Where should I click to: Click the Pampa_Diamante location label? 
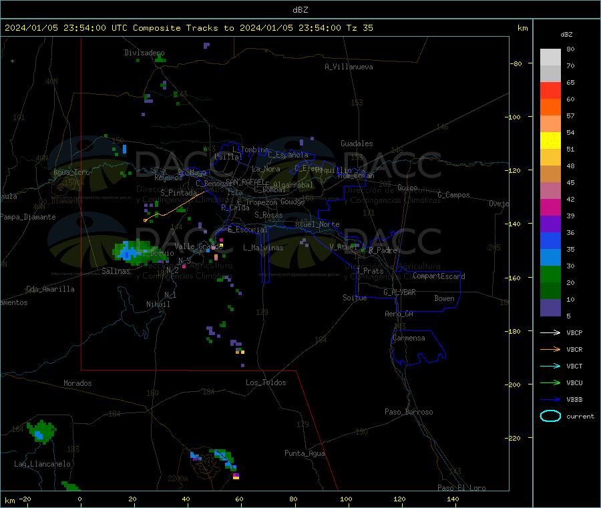[x=28, y=217]
